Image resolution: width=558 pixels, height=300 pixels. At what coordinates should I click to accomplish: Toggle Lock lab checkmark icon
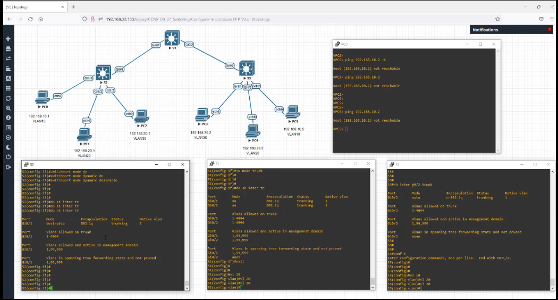coord(8,137)
